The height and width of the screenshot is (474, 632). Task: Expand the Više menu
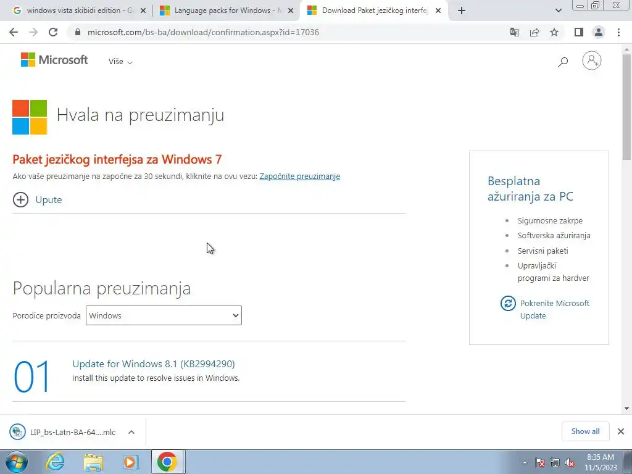[120, 62]
